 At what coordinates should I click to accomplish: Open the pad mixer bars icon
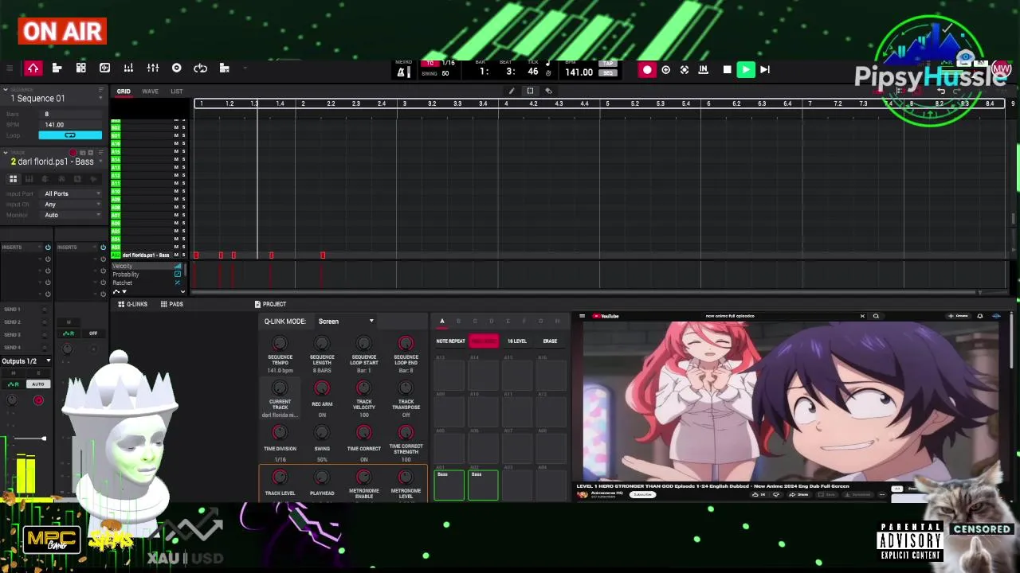click(128, 68)
